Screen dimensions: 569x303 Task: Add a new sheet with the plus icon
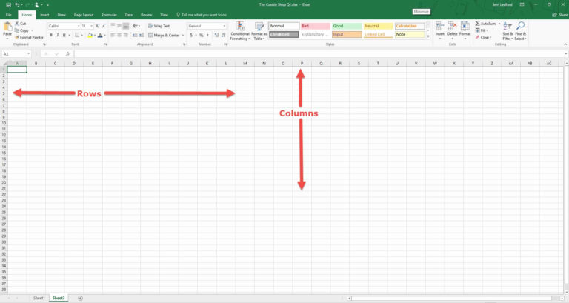80,299
